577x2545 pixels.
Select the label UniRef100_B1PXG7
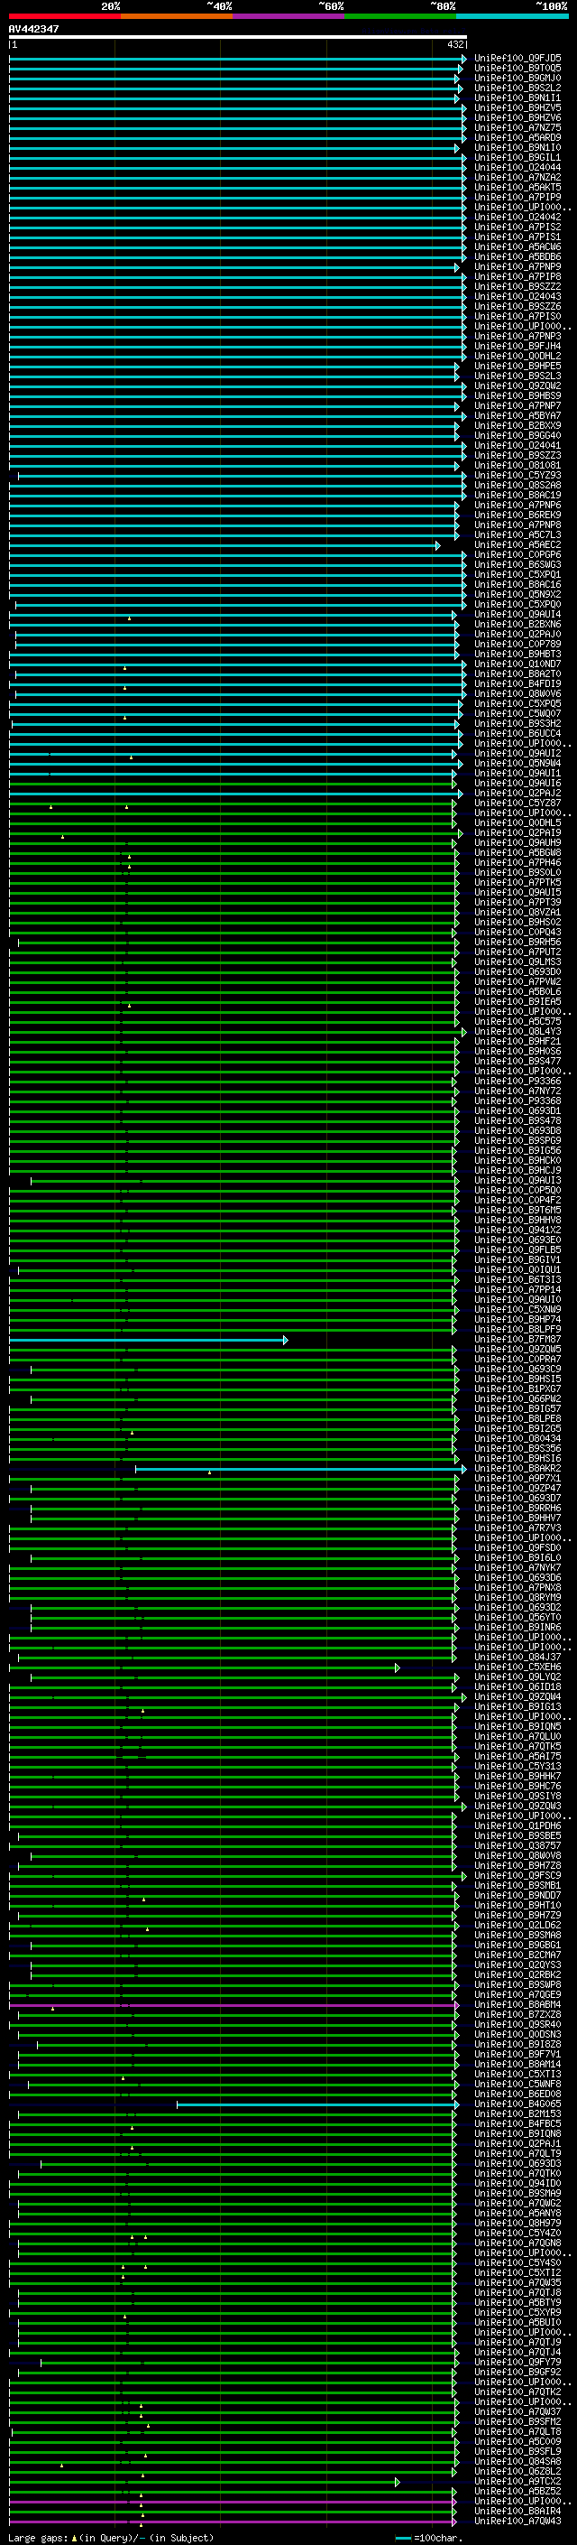517,1389
